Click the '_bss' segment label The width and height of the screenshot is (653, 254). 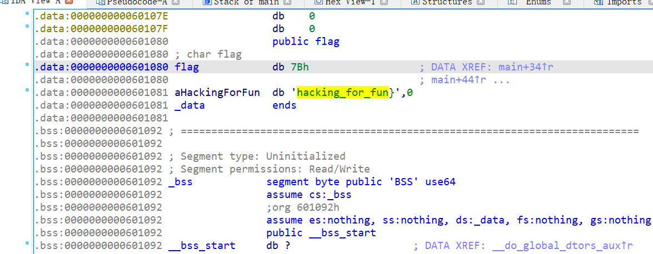[x=180, y=182]
